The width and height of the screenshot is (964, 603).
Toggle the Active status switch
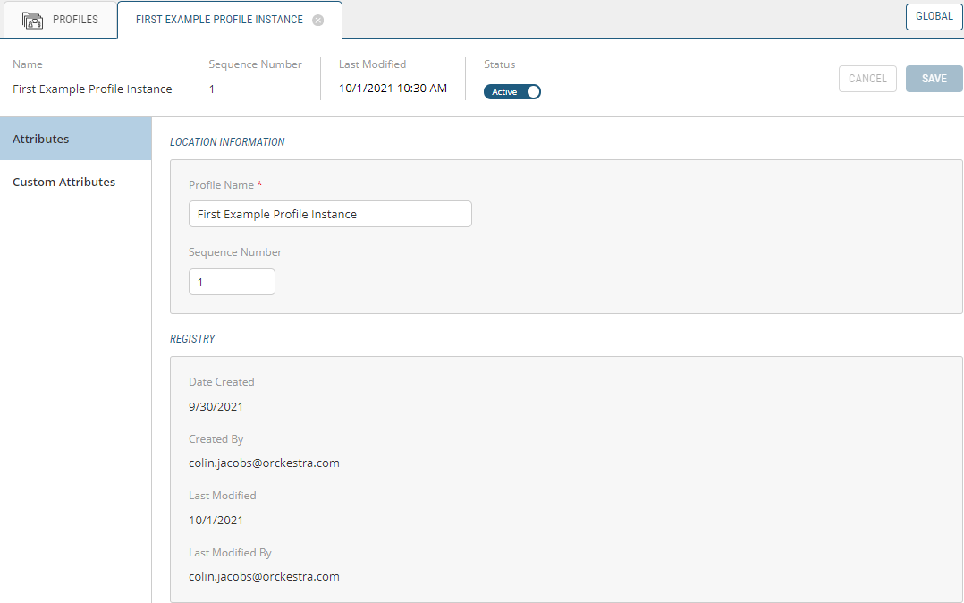point(512,91)
